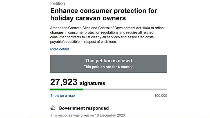Viewport: 210px width, 118px height.
Task: Expand the More details link
Action: (x=60, y=49)
